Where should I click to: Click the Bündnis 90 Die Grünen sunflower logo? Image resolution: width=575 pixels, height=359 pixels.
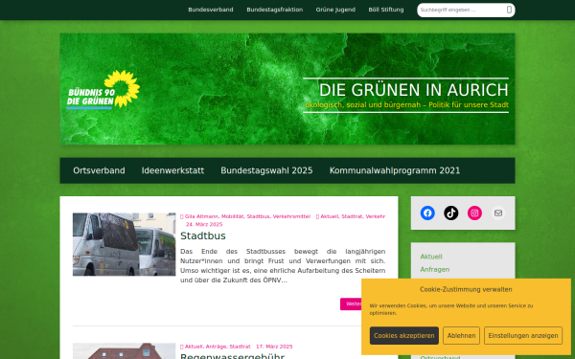(x=103, y=90)
